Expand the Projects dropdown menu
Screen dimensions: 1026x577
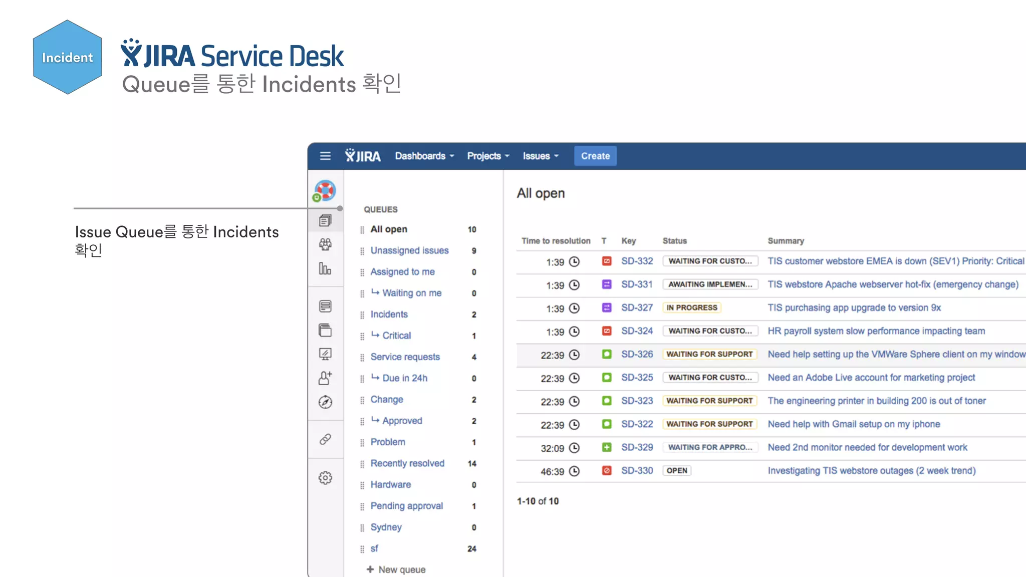488,156
